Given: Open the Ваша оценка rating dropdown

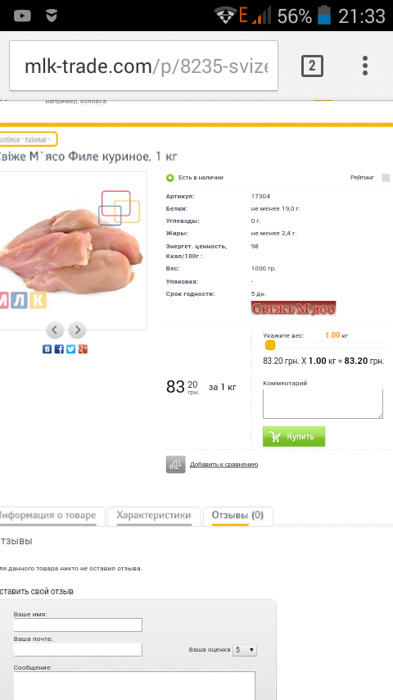Looking at the screenshot, I should pyautogui.click(x=245, y=649).
